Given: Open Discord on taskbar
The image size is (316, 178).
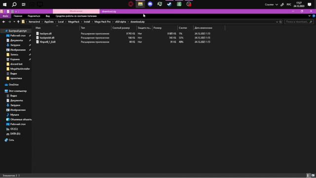Looking at the screenshot, I should (150, 4).
